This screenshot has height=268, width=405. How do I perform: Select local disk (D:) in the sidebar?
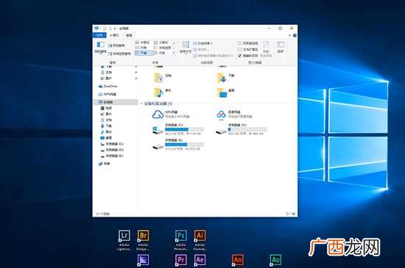(112, 150)
